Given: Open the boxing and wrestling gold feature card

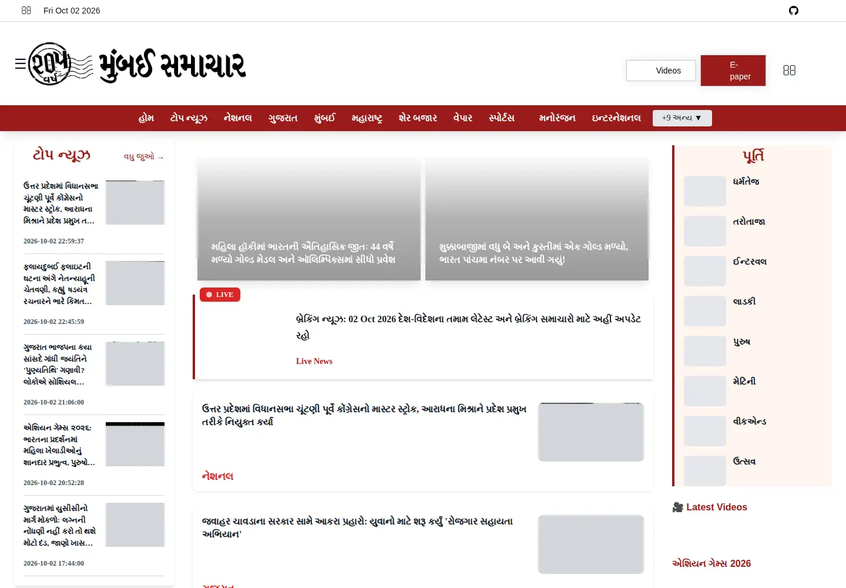Looking at the screenshot, I should [x=537, y=219].
